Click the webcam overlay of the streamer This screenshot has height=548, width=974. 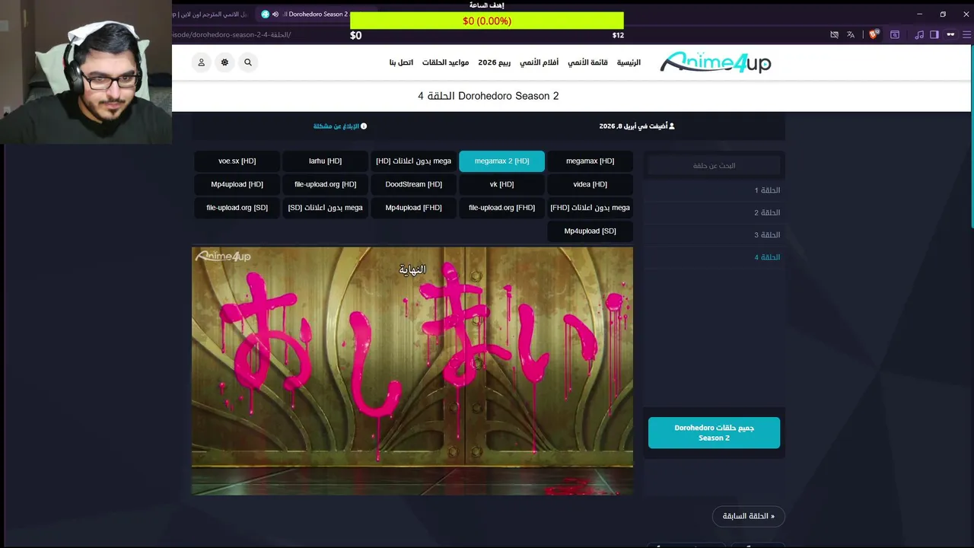pos(85,72)
